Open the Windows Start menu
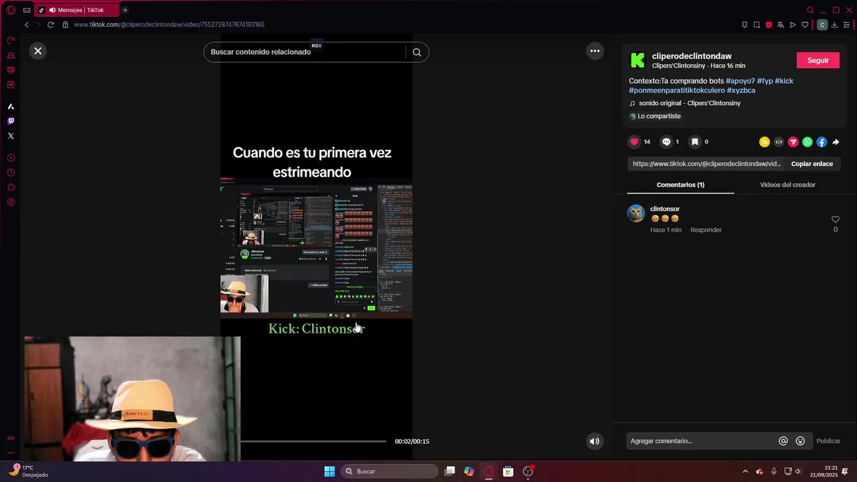This screenshot has height=482, width=857. pos(329,471)
